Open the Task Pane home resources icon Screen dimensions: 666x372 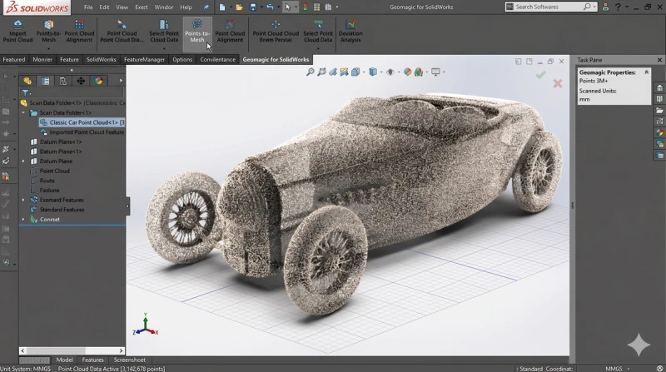pos(659,88)
